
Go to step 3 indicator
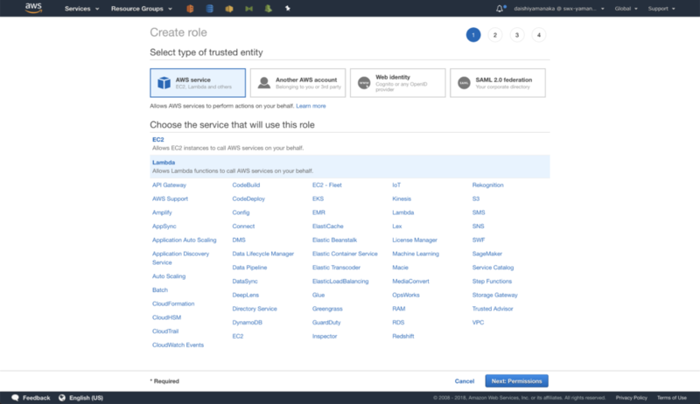[517, 35]
